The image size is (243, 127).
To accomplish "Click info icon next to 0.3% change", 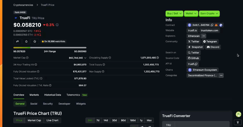I will [57, 25].
